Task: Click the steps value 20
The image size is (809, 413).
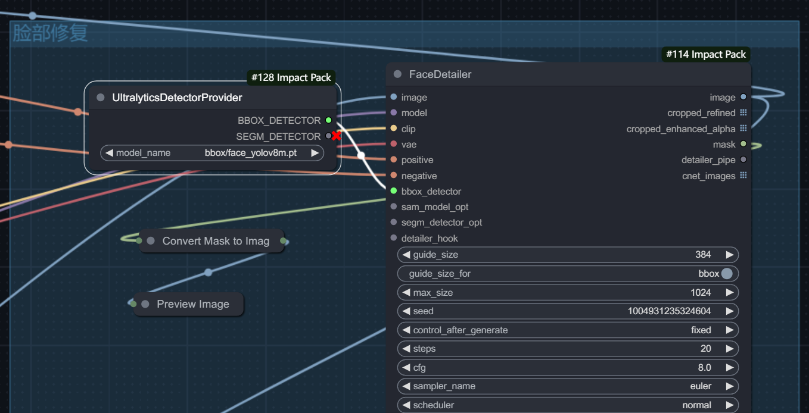Action: [x=706, y=349]
